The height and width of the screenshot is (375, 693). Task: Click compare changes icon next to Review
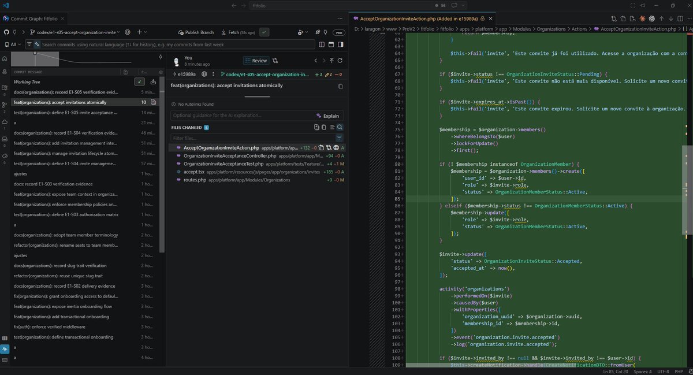coord(275,60)
